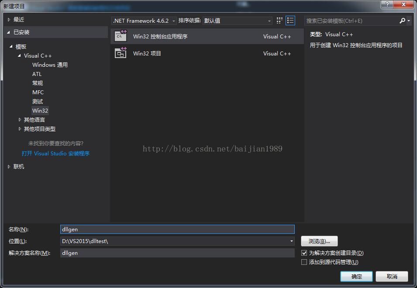Click the Win32 项目 template icon
Viewport: 417px width, 288px height.
pos(121,53)
